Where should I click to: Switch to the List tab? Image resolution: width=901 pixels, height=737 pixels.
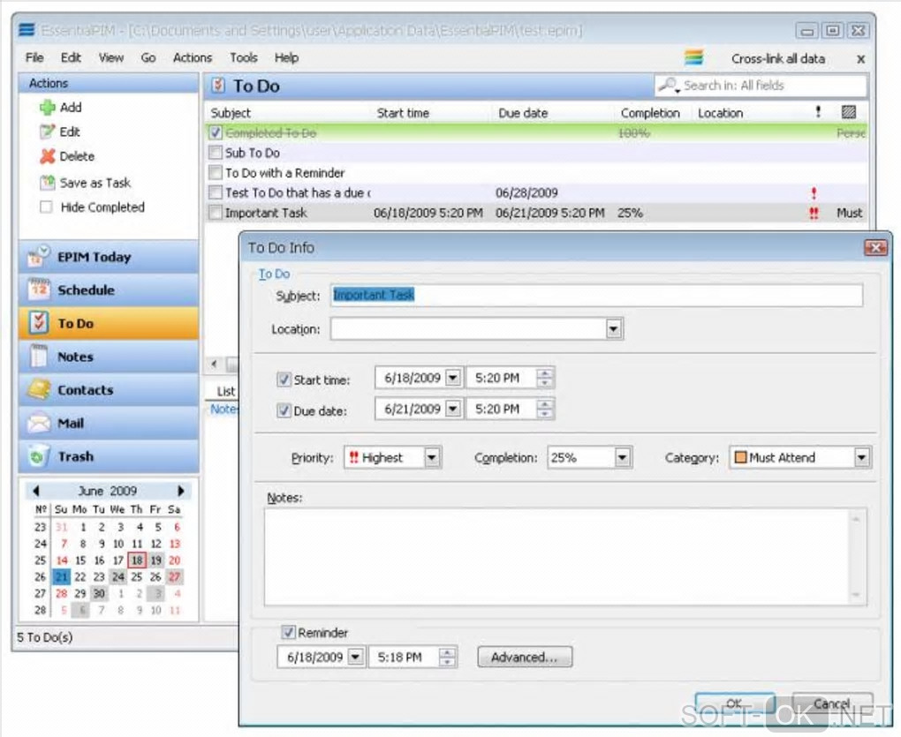pyautogui.click(x=225, y=391)
